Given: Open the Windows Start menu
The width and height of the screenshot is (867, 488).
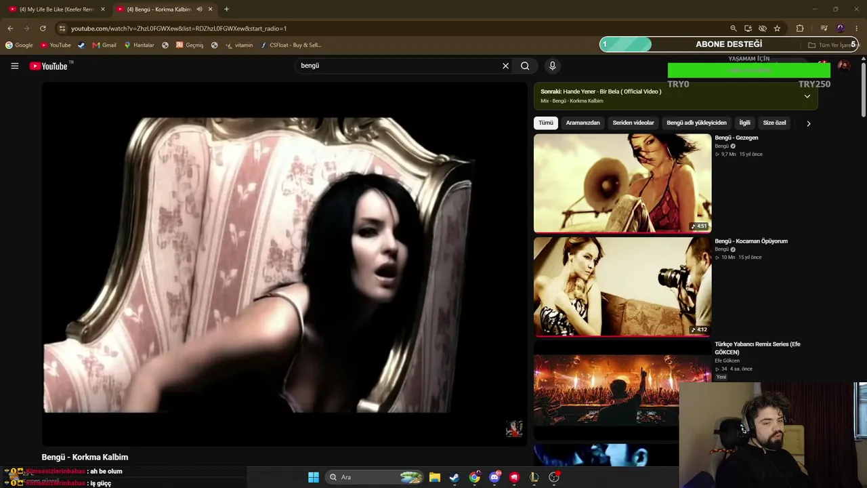Looking at the screenshot, I should click(314, 477).
